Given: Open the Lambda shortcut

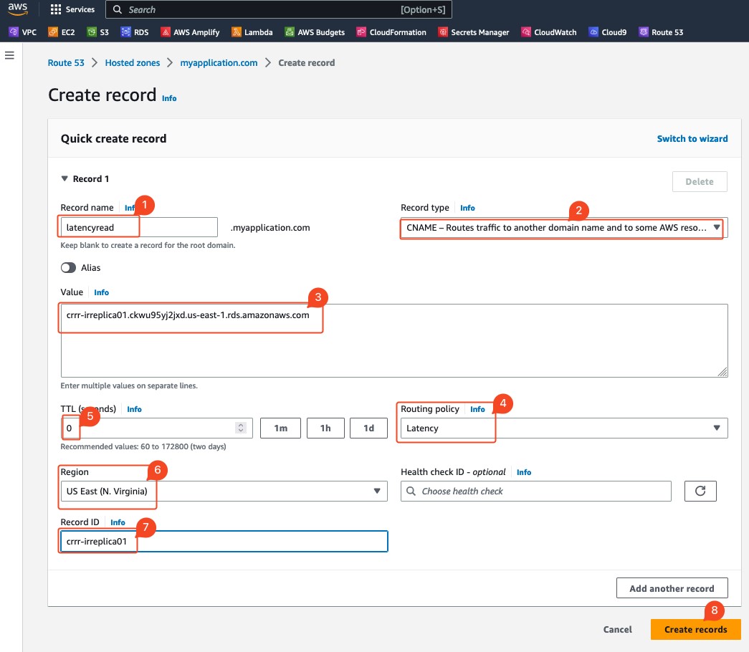Looking at the screenshot, I should (252, 32).
